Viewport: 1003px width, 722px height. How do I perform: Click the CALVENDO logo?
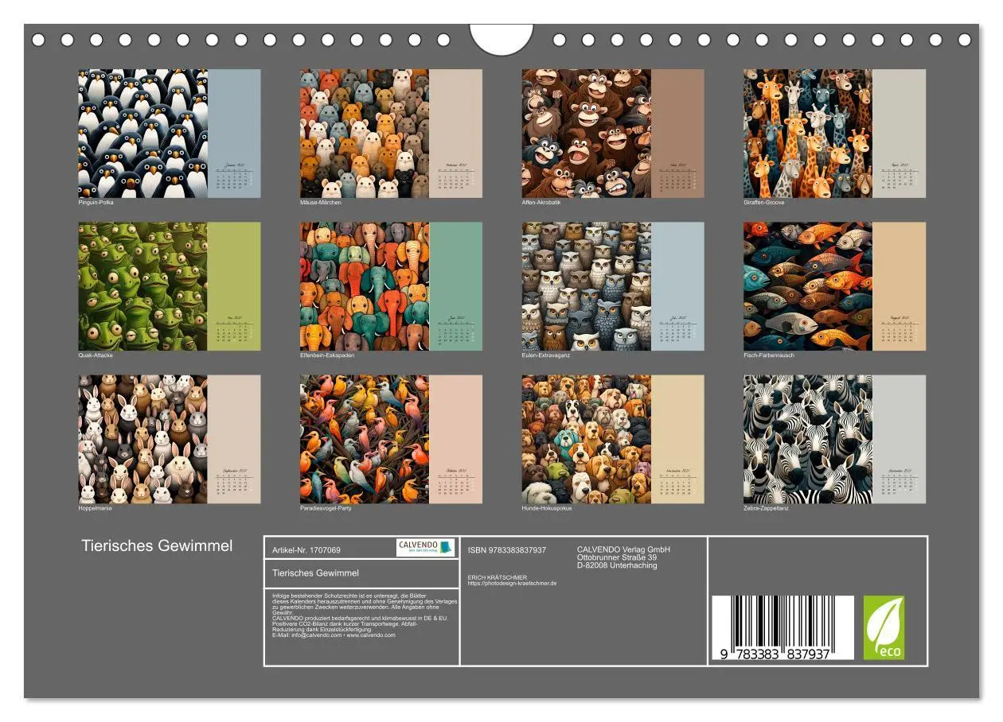click(x=426, y=548)
